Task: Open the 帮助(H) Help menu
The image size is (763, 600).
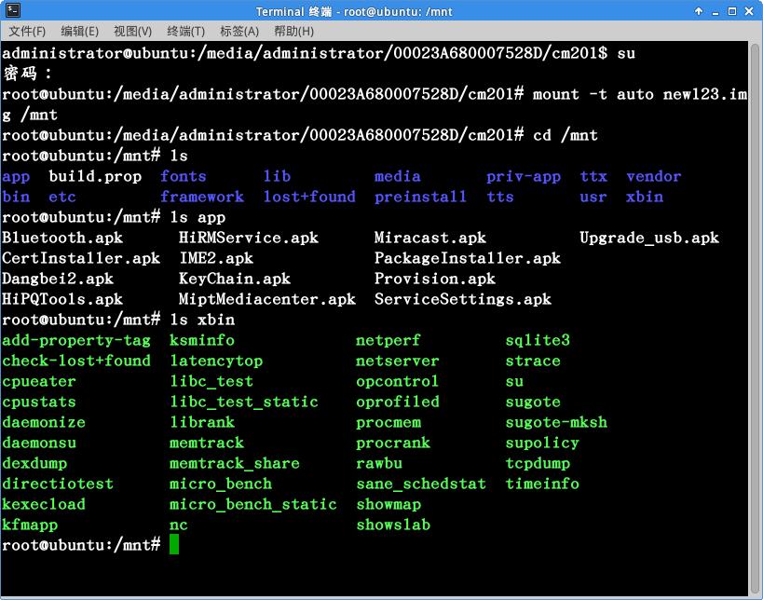Action: tap(293, 32)
